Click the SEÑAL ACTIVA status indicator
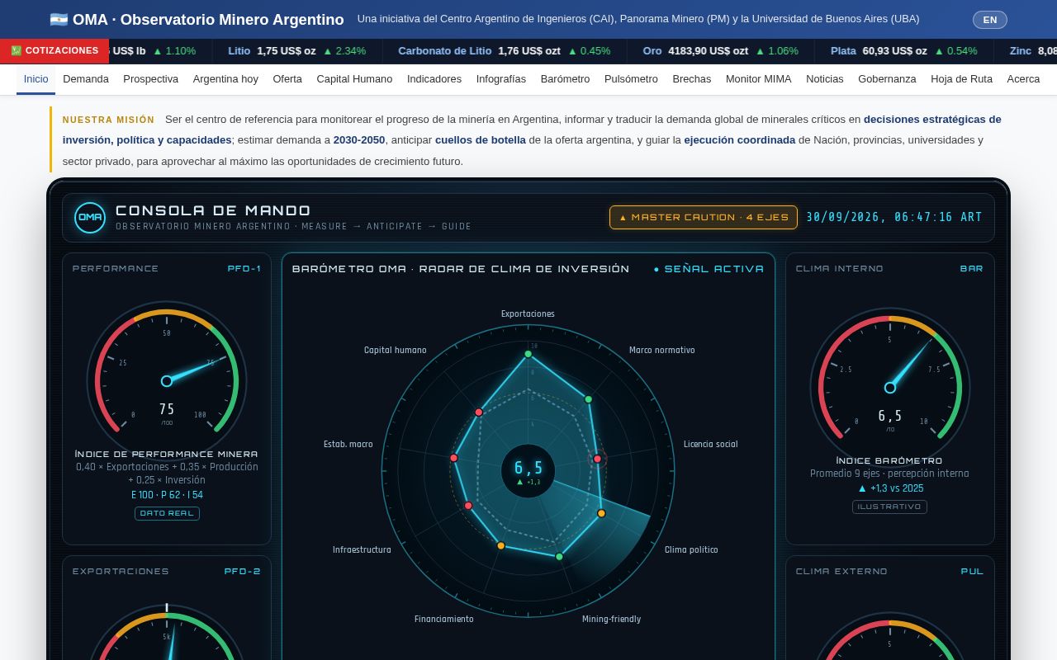The height and width of the screenshot is (660, 1057). coord(709,269)
